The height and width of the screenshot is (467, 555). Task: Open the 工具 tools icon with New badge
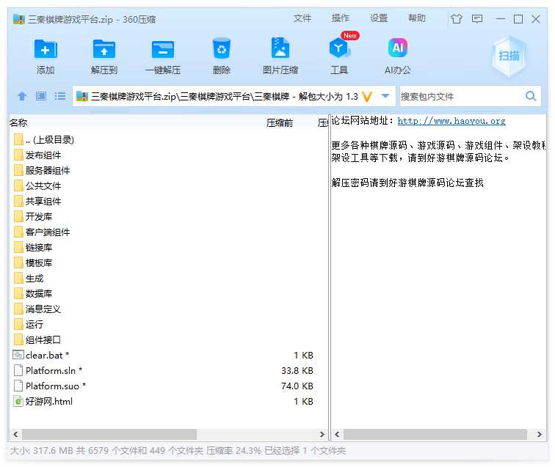pos(339,48)
